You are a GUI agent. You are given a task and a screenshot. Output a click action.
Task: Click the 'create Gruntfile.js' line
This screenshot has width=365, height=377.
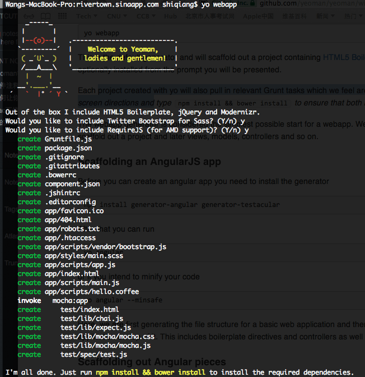point(55,139)
